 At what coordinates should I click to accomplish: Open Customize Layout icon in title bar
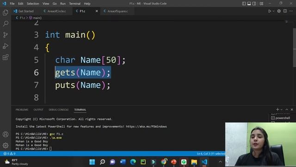coord(261,4)
